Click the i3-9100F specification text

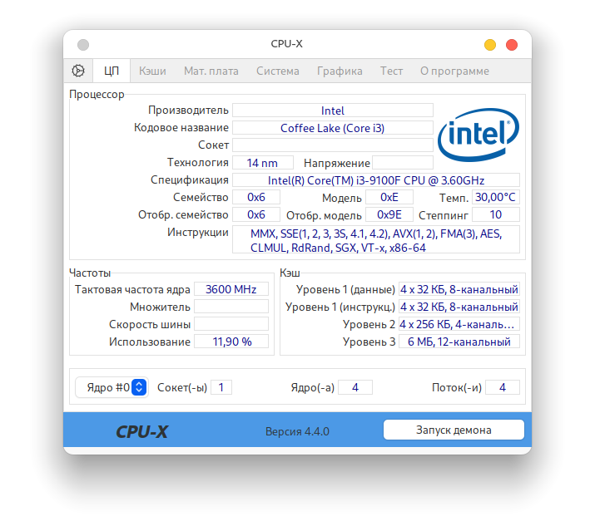pyautogui.click(x=376, y=180)
